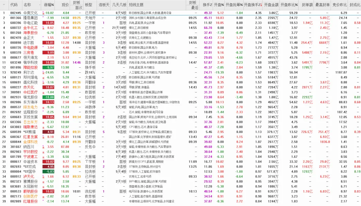Image resolution: width=361 pixels, height=206 pixels.
Task: Sort by the 封单额 column header
Action: click(x=307, y=5)
